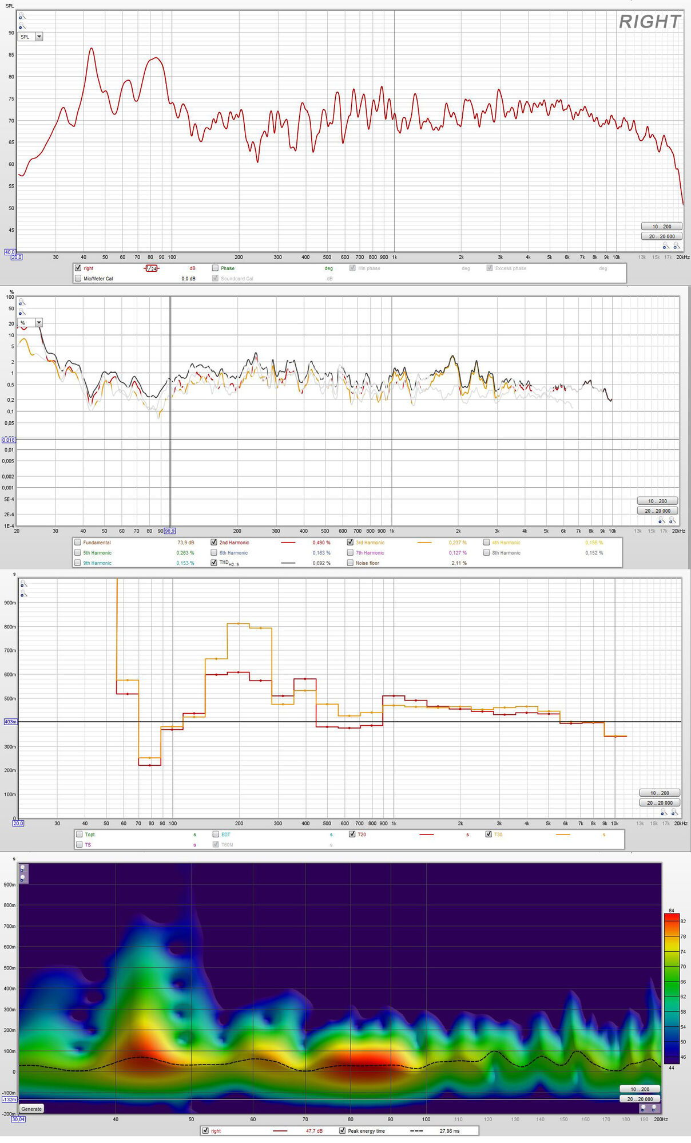Click the 98,9 cursor frequency field in distortion graph

point(170,531)
